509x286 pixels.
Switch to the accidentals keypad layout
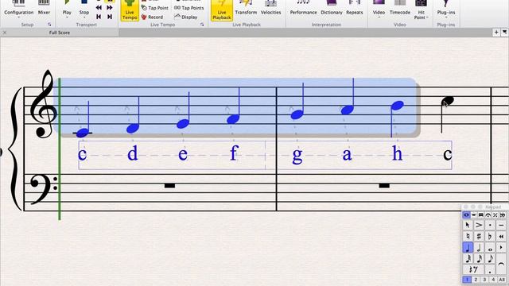click(503, 215)
